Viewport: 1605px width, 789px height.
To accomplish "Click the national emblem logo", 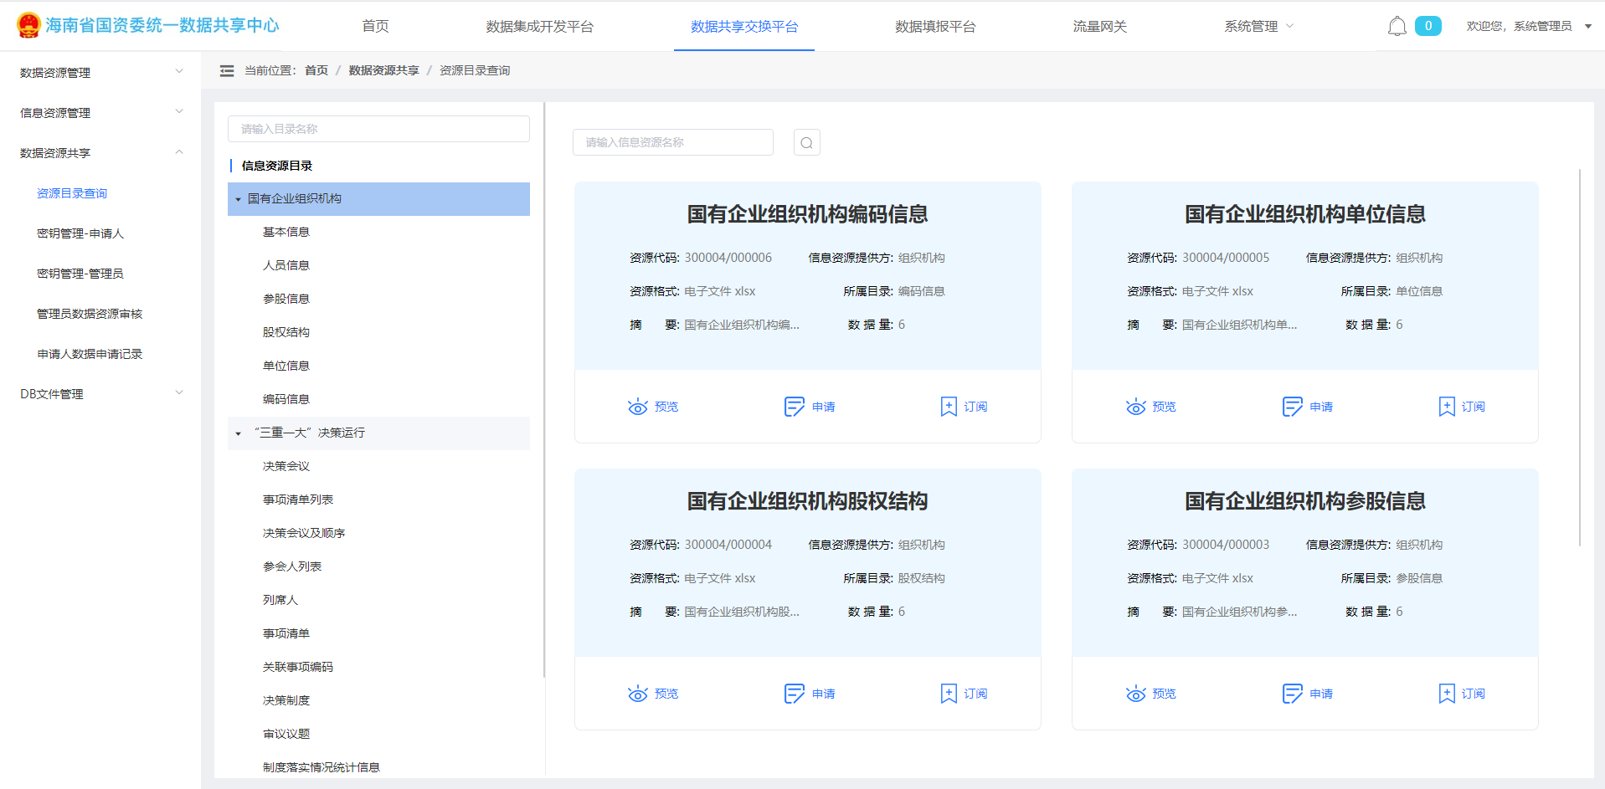I will click(28, 25).
